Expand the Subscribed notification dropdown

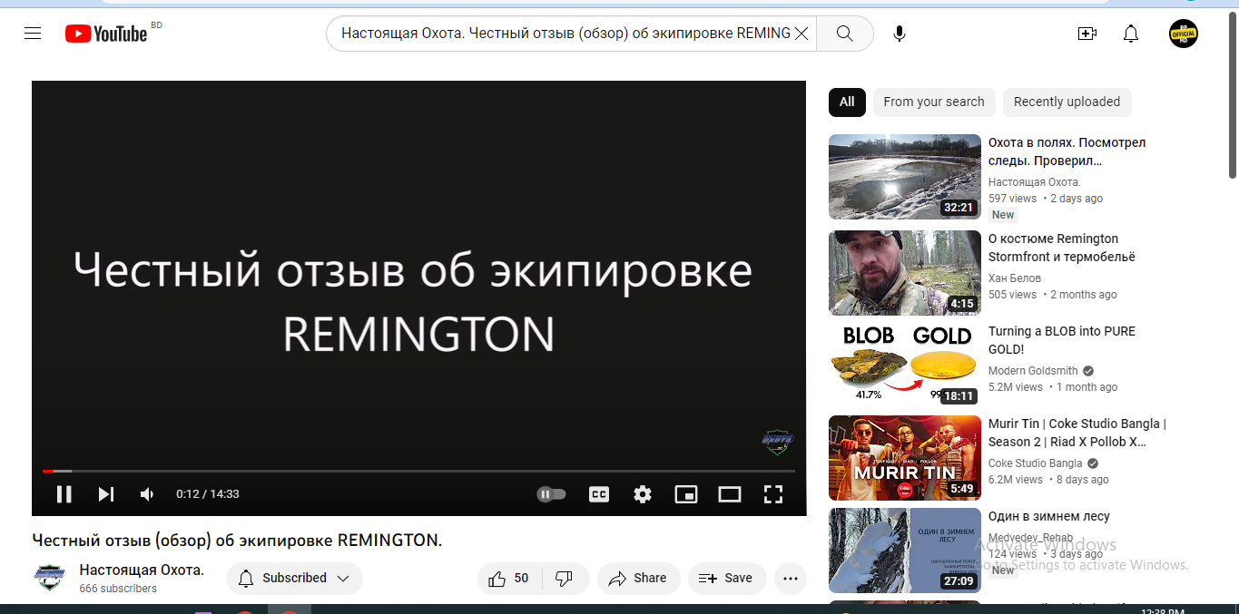coord(294,578)
